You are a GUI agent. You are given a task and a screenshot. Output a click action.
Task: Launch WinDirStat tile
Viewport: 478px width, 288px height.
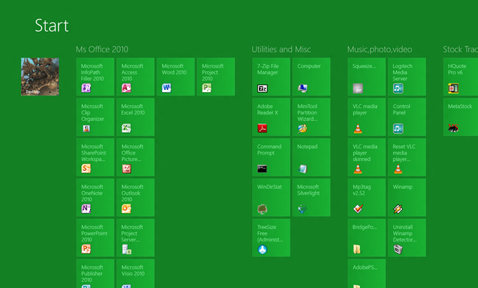pos(271,197)
